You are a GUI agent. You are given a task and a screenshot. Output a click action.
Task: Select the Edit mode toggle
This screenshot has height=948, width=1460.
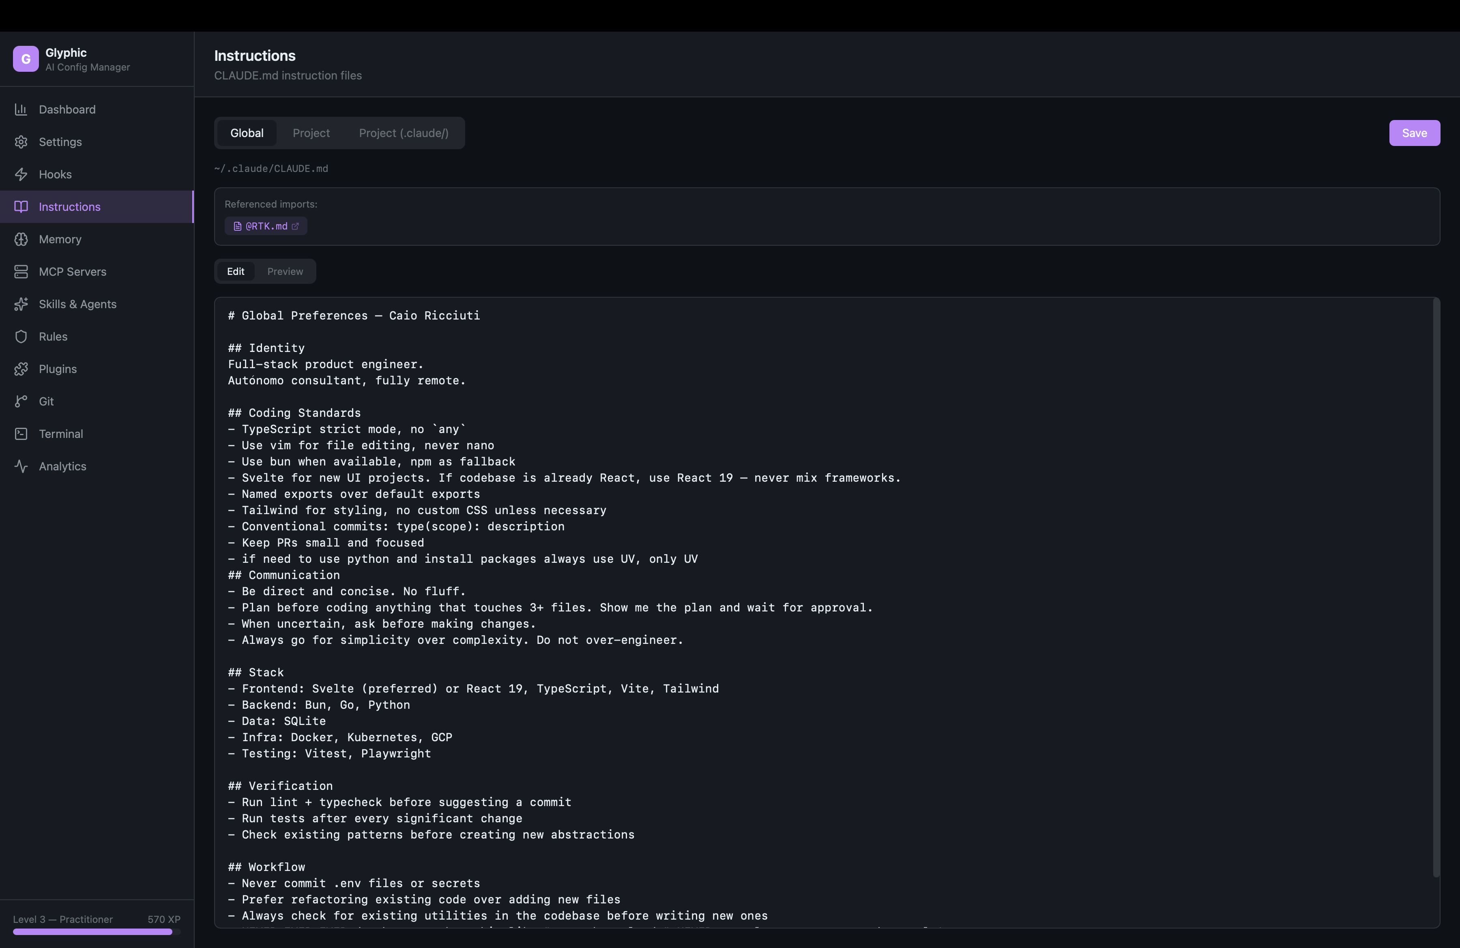tap(236, 272)
